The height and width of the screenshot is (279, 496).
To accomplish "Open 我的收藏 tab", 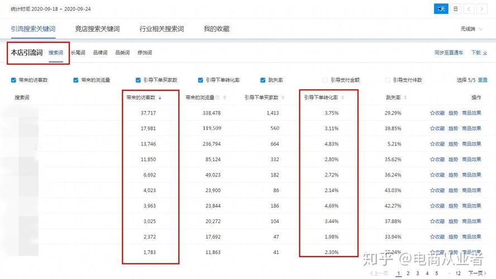I will click(216, 29).
